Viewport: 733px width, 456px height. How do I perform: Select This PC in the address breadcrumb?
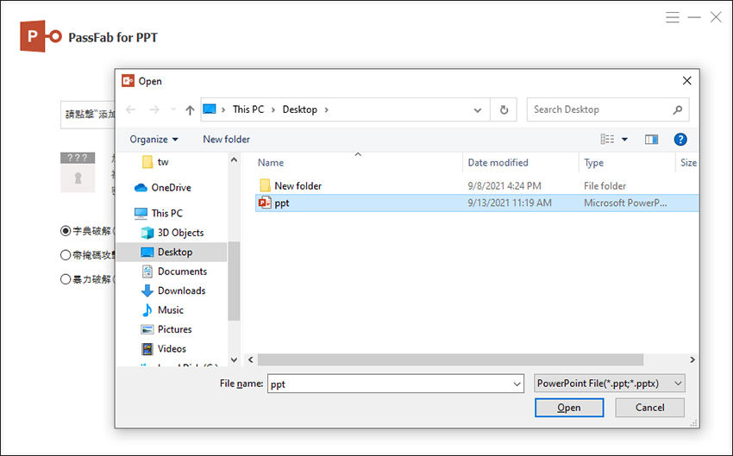(248, 109)
